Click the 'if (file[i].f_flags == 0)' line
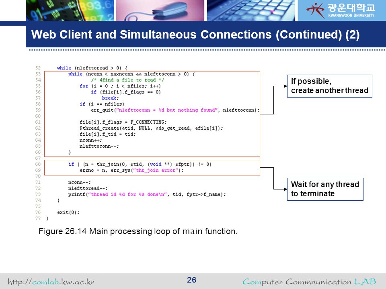Image resolution: width=386 pixels, height=289 pixels. pos(126,92)
